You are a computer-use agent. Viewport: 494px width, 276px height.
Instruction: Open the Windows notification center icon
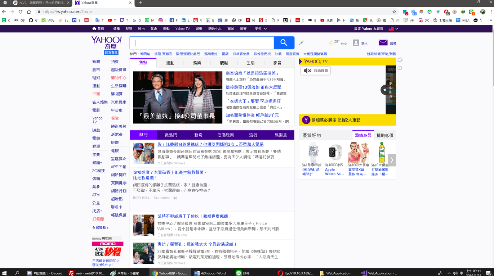pyautogui.click(x=489, y=273)
